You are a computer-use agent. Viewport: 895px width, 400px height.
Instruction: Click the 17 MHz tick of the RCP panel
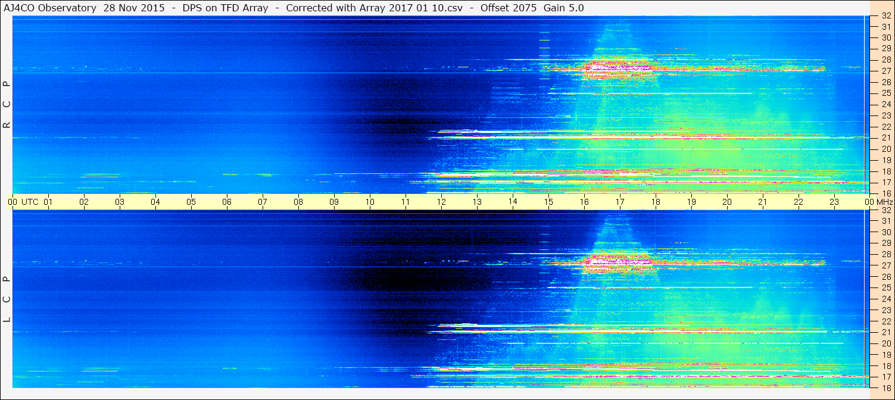pos(885,182)
